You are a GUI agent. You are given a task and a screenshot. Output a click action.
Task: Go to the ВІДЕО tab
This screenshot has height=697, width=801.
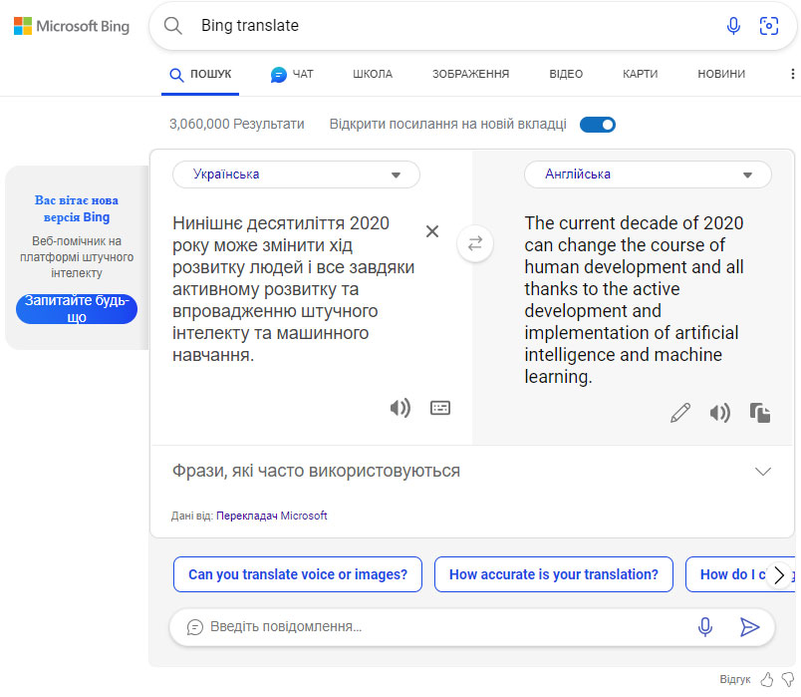(x=566, y=74)
